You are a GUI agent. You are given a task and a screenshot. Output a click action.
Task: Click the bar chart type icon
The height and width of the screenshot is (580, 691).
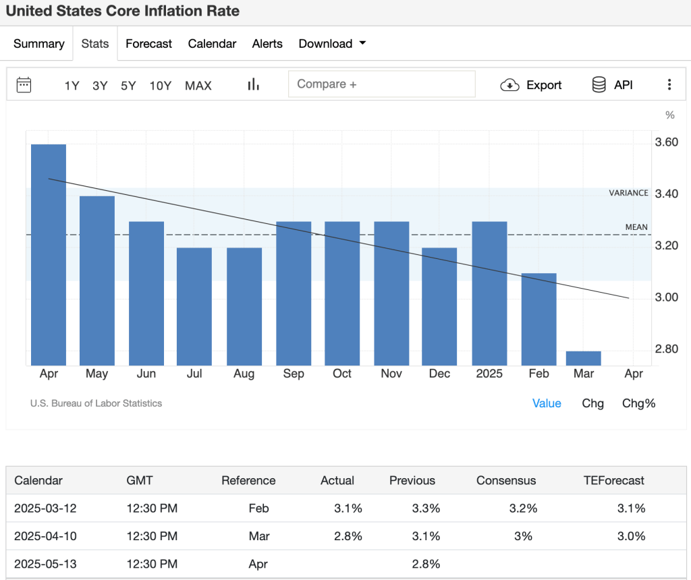tap(252, 84)
